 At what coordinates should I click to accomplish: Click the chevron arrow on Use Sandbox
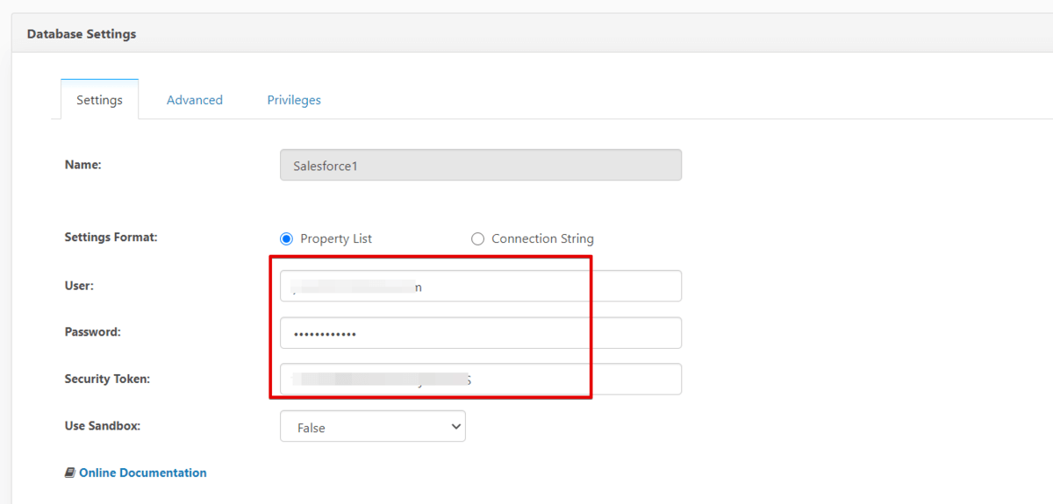click(455, 427)
